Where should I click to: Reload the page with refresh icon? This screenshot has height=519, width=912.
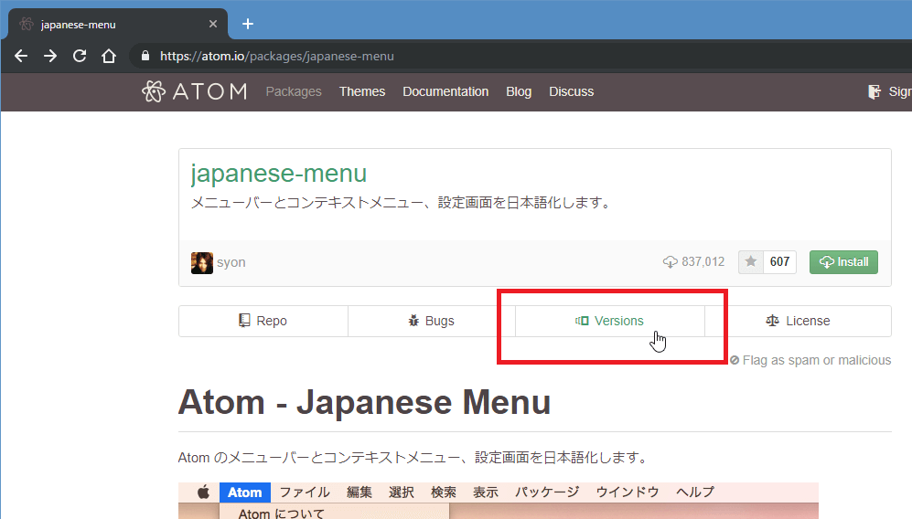(x=80, y=56)
